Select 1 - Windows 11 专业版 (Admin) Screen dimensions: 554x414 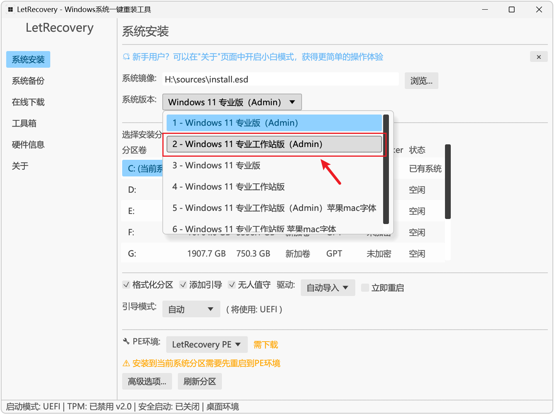tap(274, 123)
